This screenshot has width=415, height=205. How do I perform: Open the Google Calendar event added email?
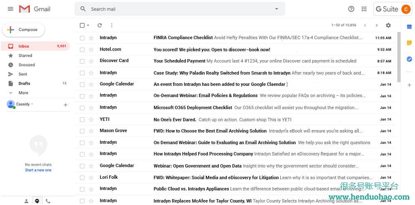220,84
